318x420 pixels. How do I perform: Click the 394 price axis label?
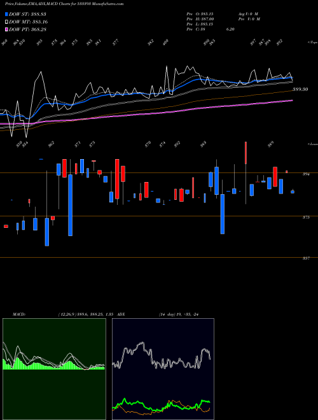(x=306, y=174)
